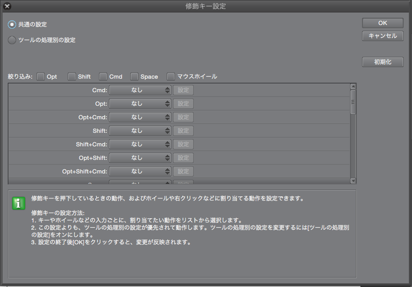Select the 共通の設定 radio button

click(12, 24)
